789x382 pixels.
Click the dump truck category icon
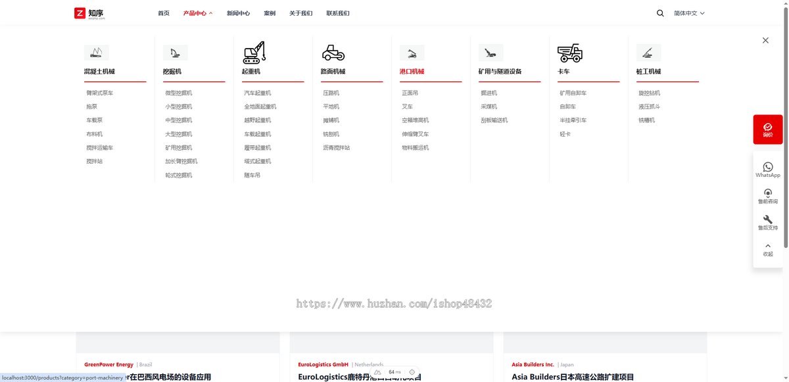pos(569,53)
